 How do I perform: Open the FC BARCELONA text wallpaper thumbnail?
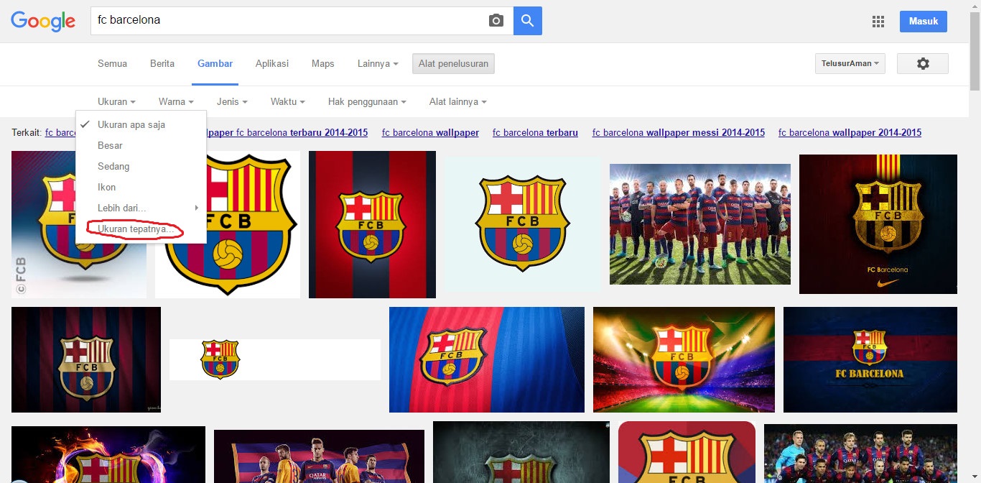[x=870, y=359]
